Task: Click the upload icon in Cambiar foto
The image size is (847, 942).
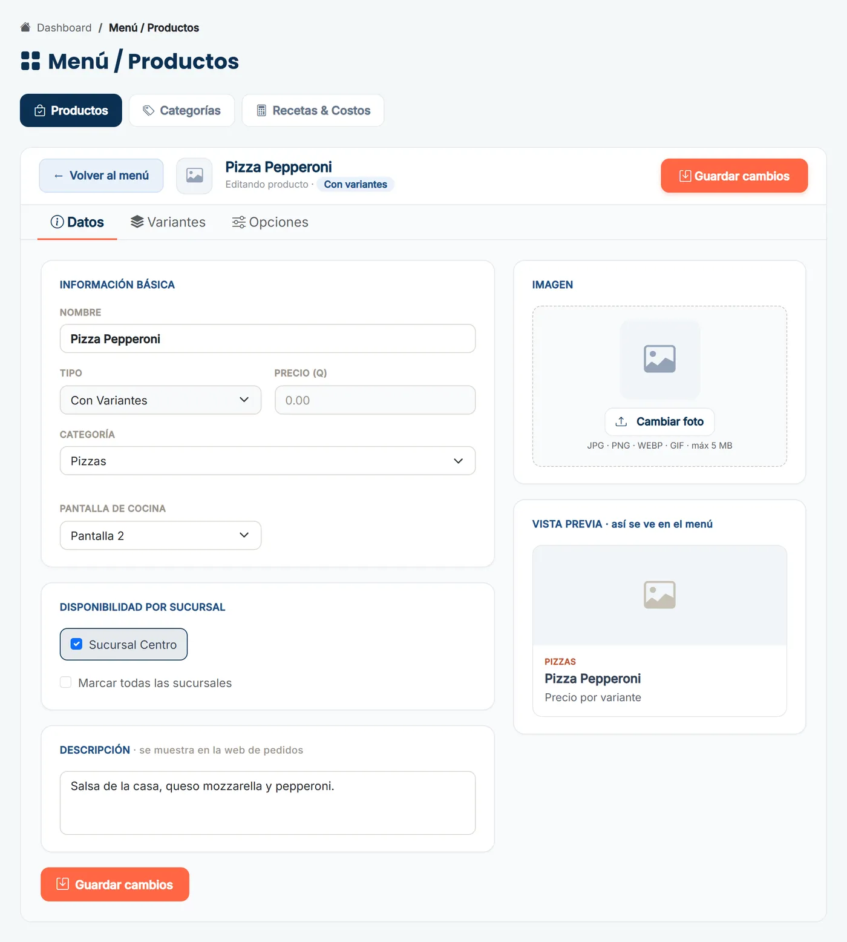Action: (x=621, y=421)
